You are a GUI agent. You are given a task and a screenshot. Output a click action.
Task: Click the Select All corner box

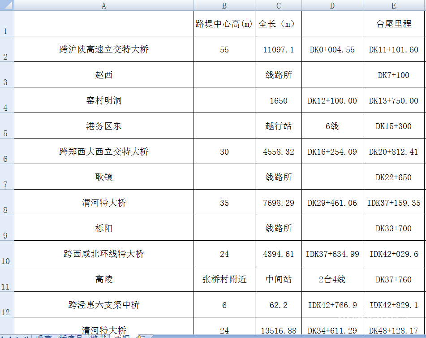tap(7, 5)
